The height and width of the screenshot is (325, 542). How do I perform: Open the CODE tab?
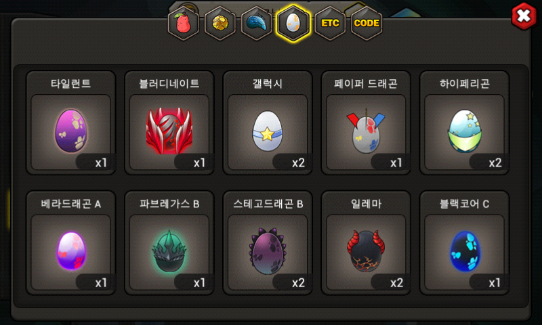367,23
